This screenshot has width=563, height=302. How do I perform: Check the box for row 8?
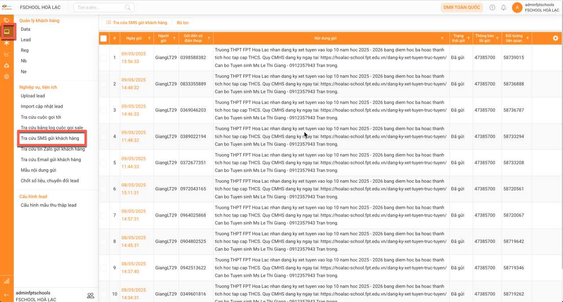[x=104, y=242]
